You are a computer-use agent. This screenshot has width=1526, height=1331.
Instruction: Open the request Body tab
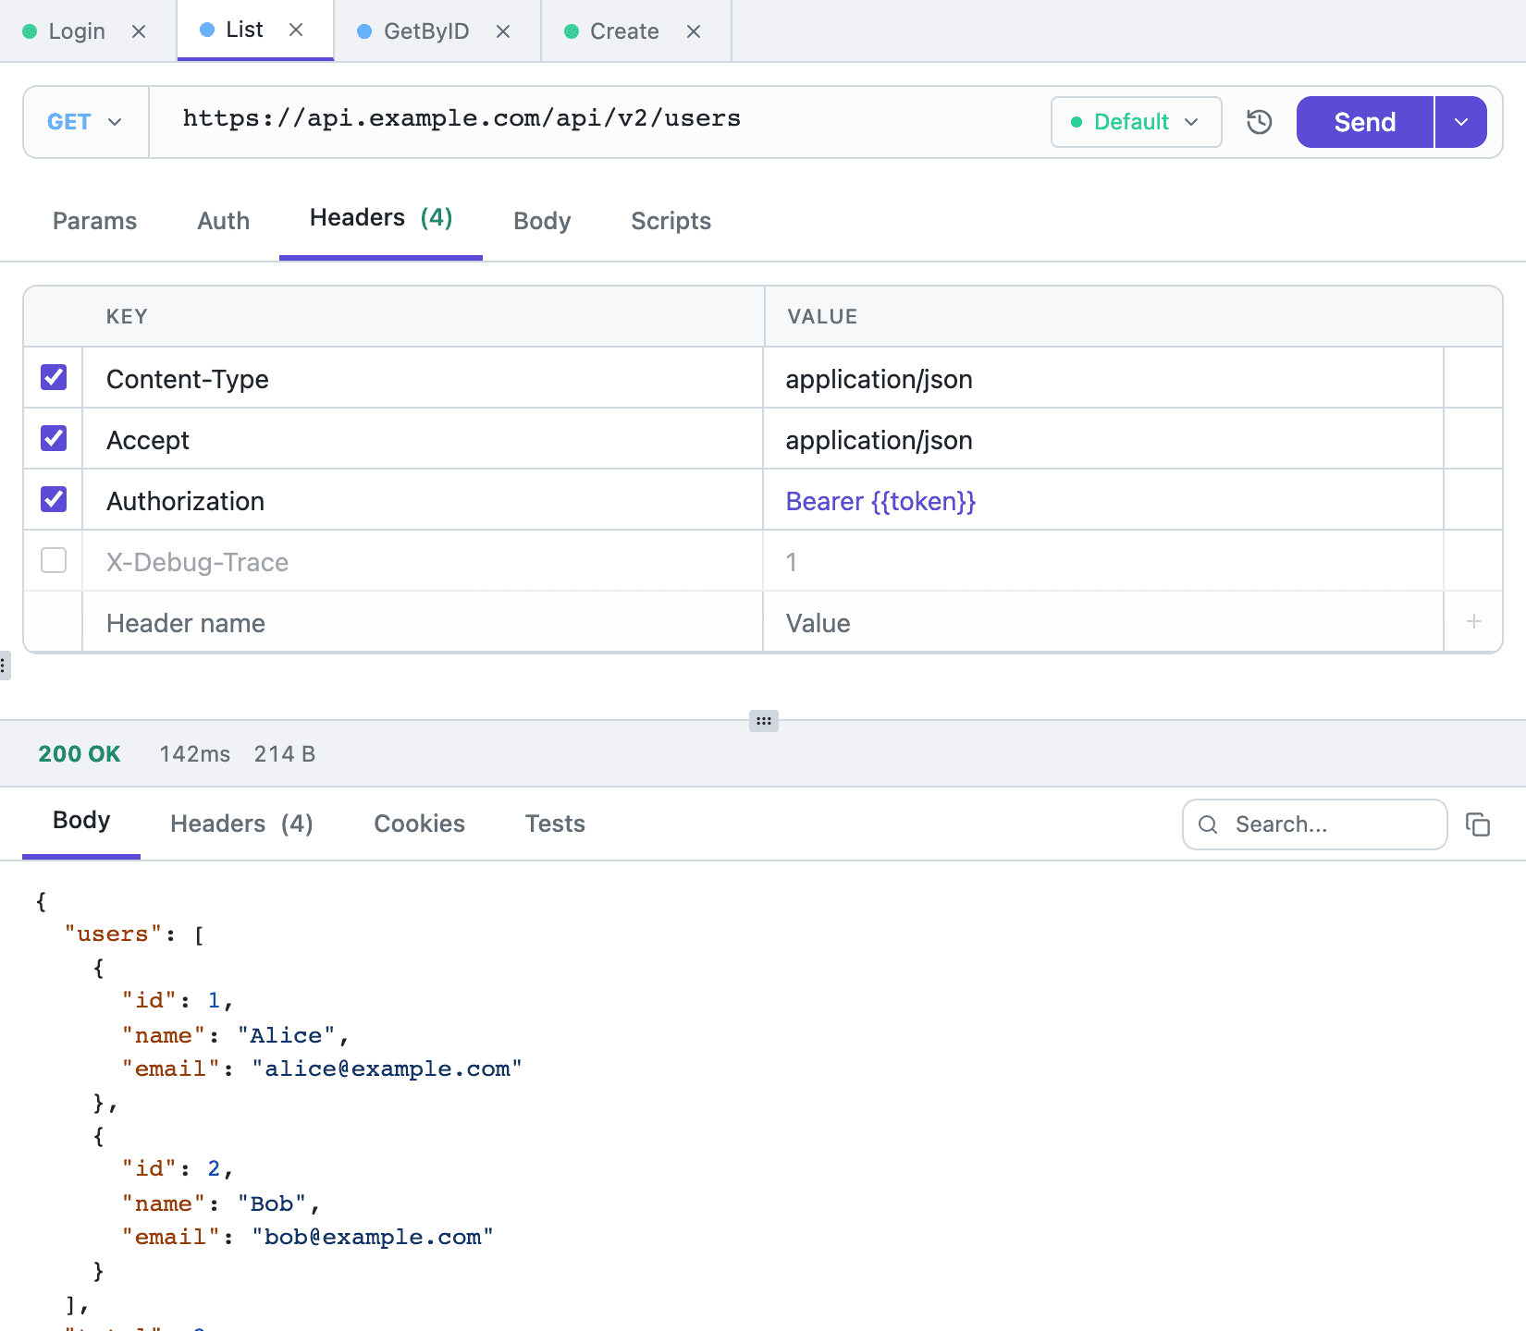coord(542,221)
